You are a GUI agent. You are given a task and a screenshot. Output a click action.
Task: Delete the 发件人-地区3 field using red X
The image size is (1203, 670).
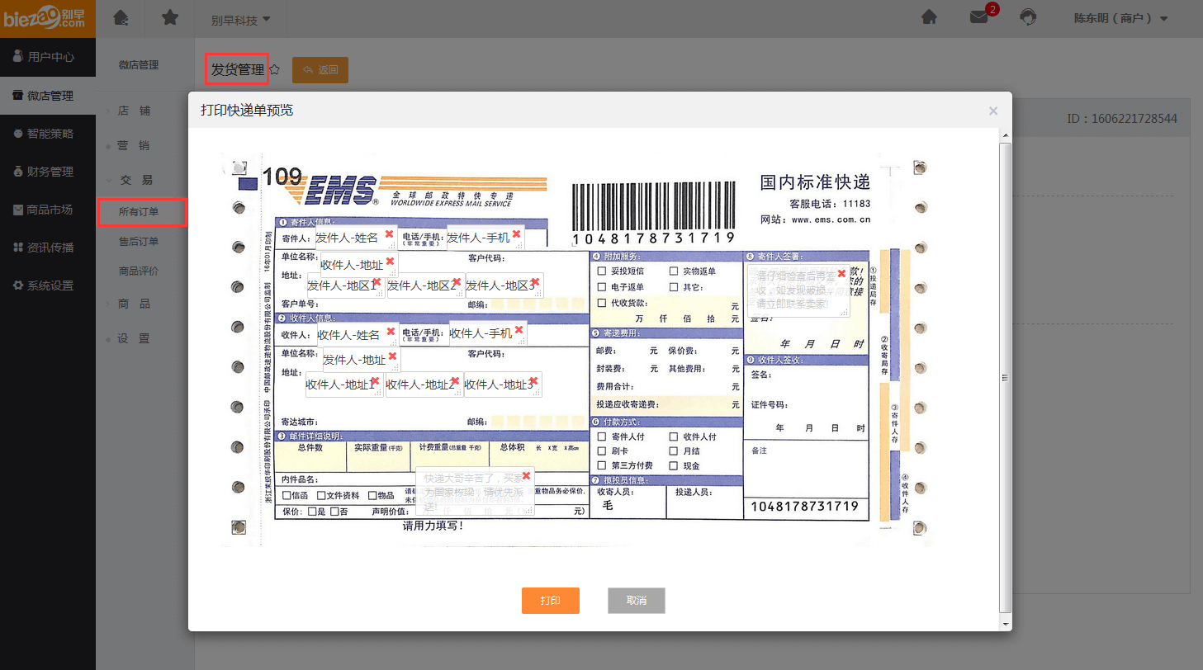point(535,282)
